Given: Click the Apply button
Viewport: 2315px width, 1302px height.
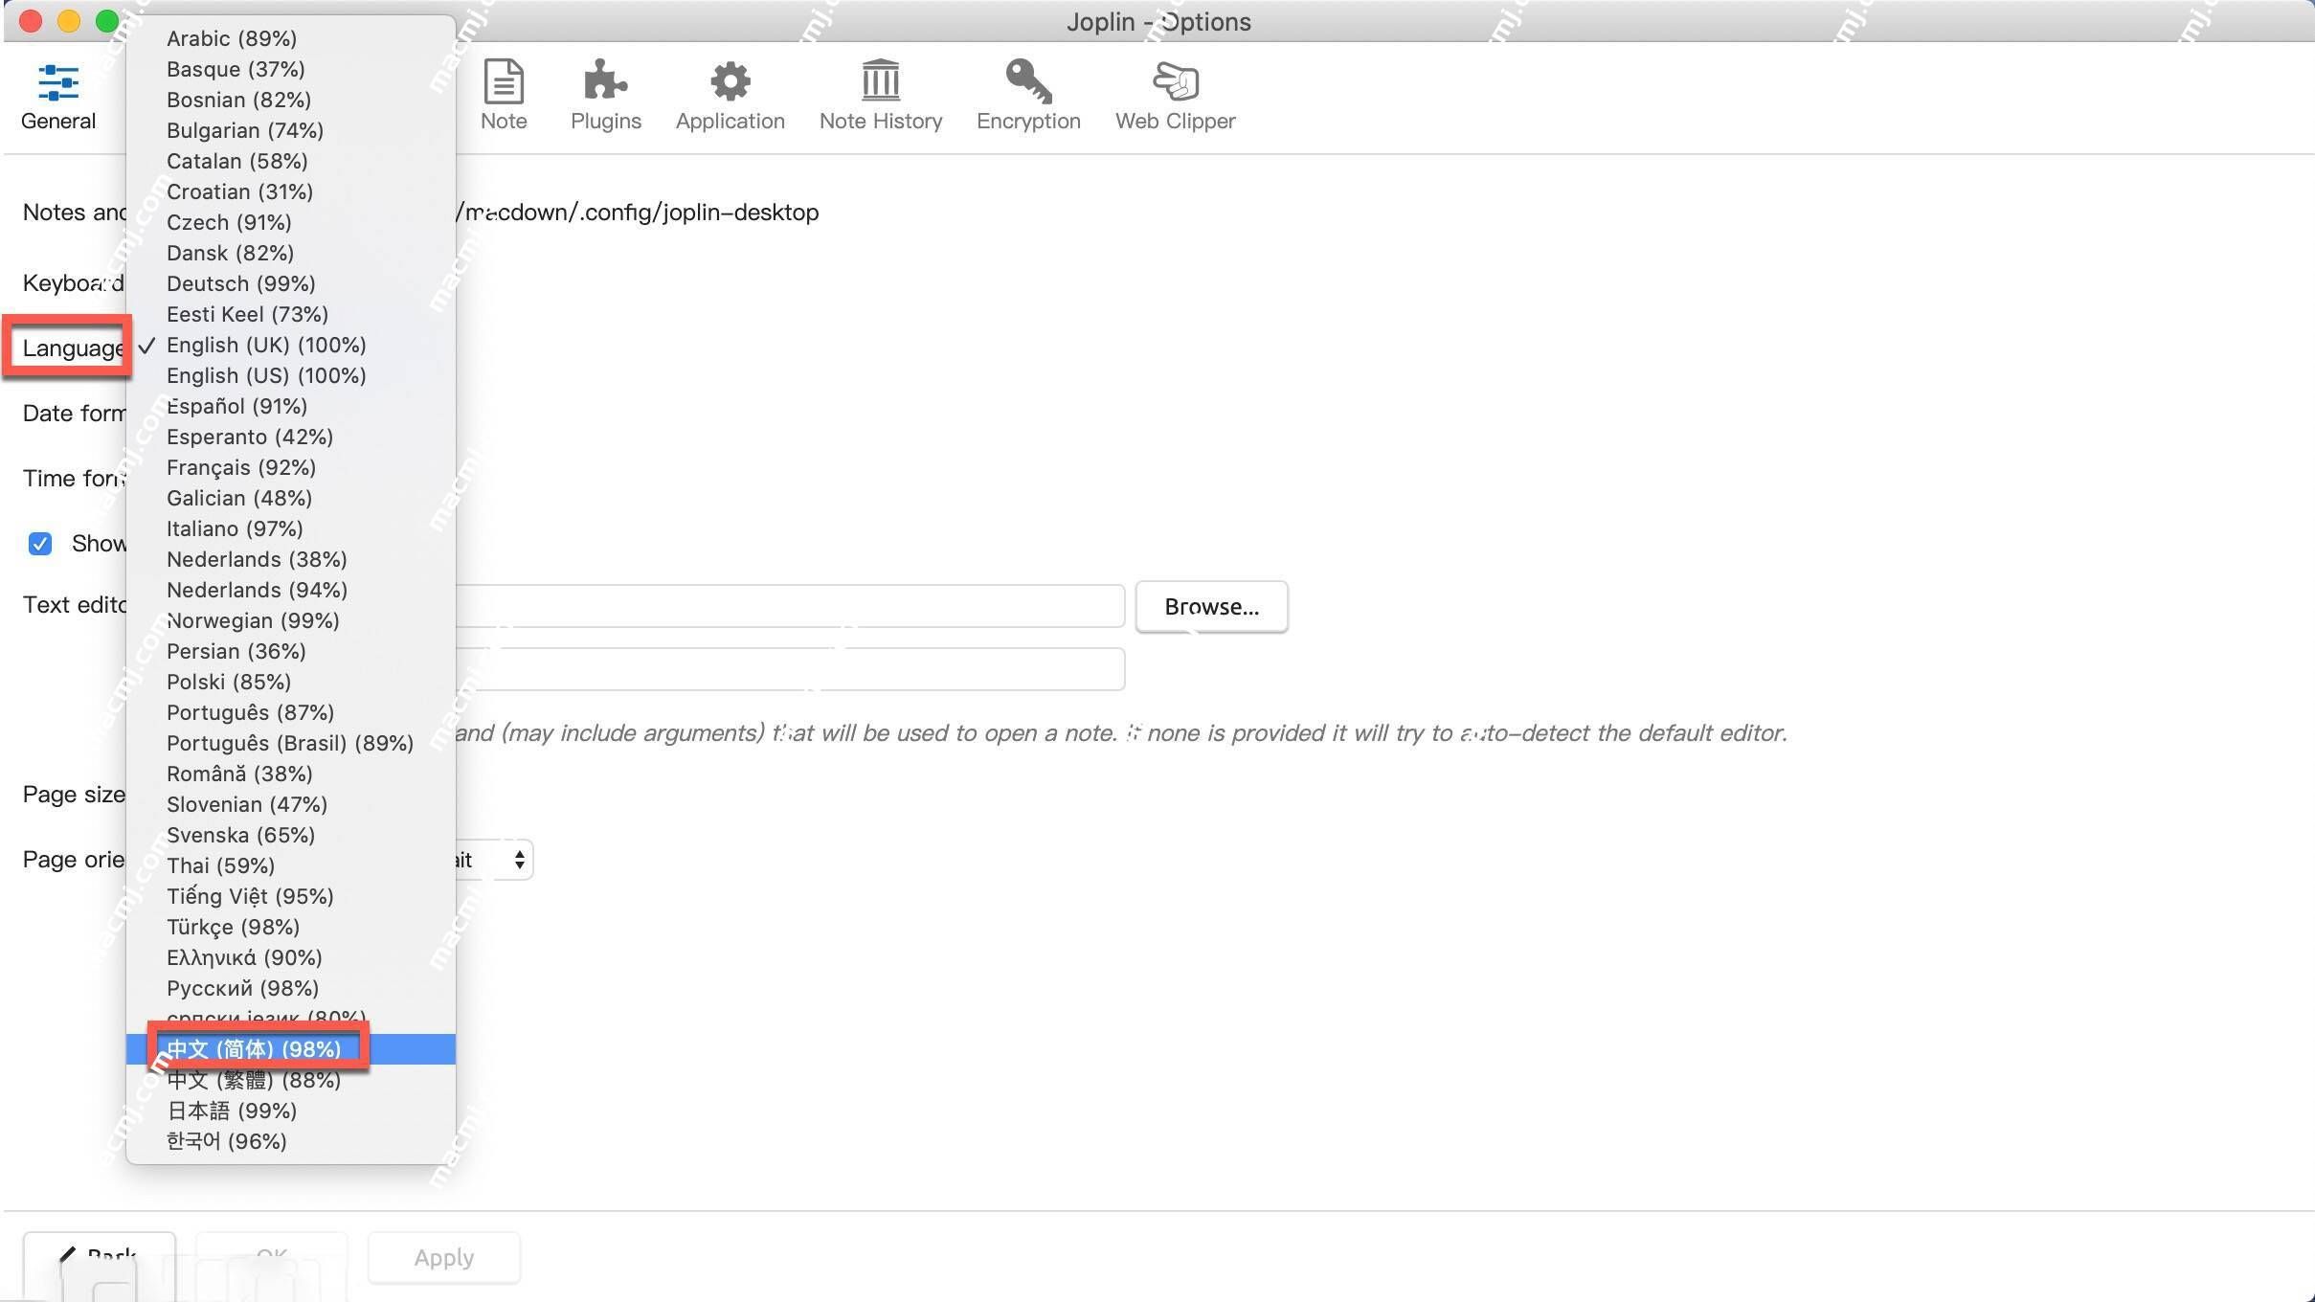Looking at the screenshot, I should point(444,1257).
